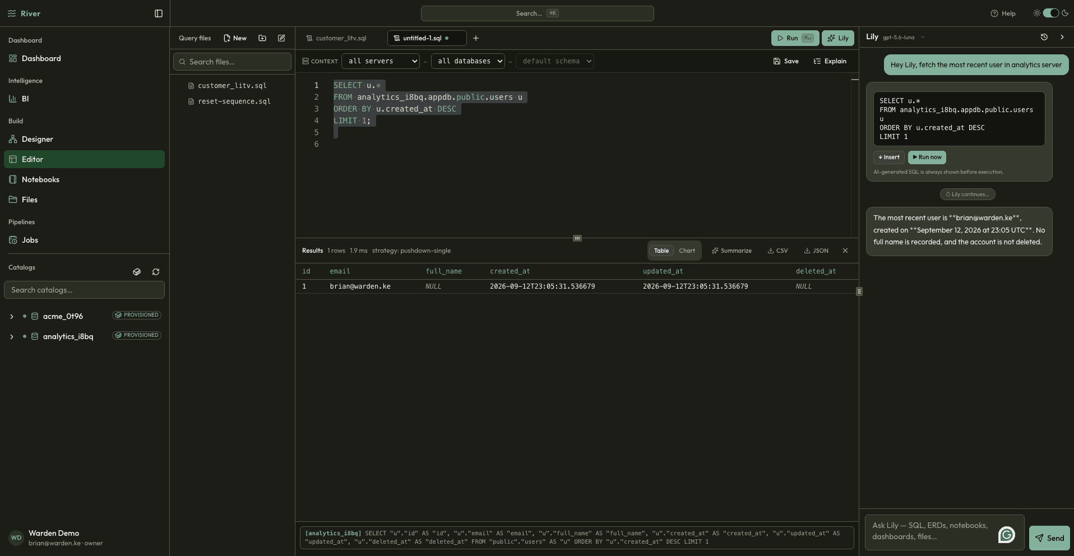Click the deleted_at column header
Screen dimensions: 1074x556
click(816, 271)
